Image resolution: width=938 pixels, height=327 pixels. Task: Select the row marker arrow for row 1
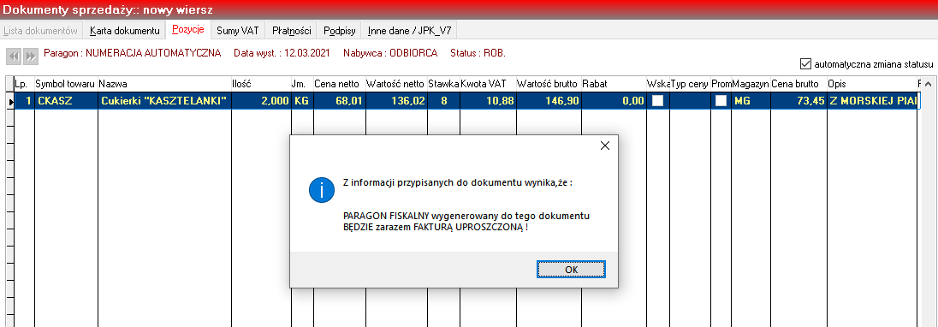coord(9,102)
